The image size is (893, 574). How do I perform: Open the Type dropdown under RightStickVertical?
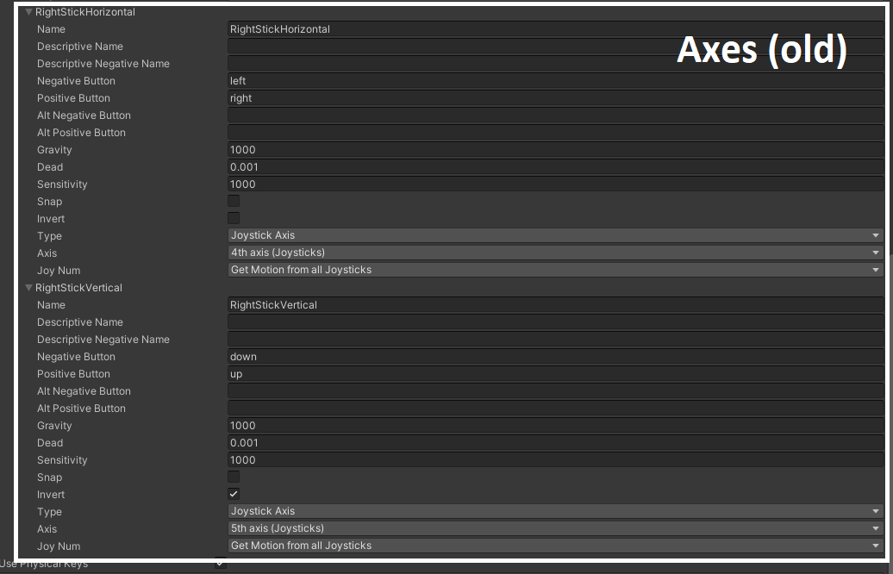pos(555,511)
